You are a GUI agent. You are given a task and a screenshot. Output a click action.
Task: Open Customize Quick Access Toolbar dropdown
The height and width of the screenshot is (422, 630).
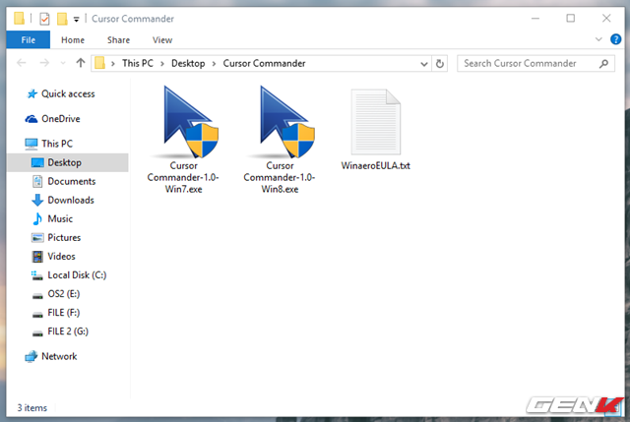tap(76, 19)
